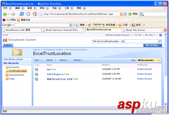Screen dimensions: 169x115
Task: Click the stop loading icon
Action: (x=28, y=14)
